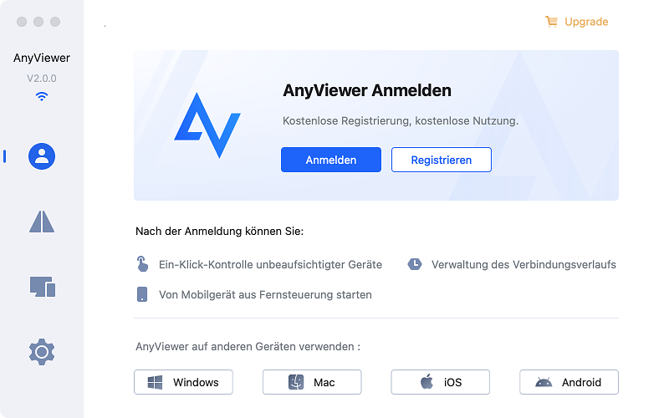Open the Upgrade link

click(586, 22)
